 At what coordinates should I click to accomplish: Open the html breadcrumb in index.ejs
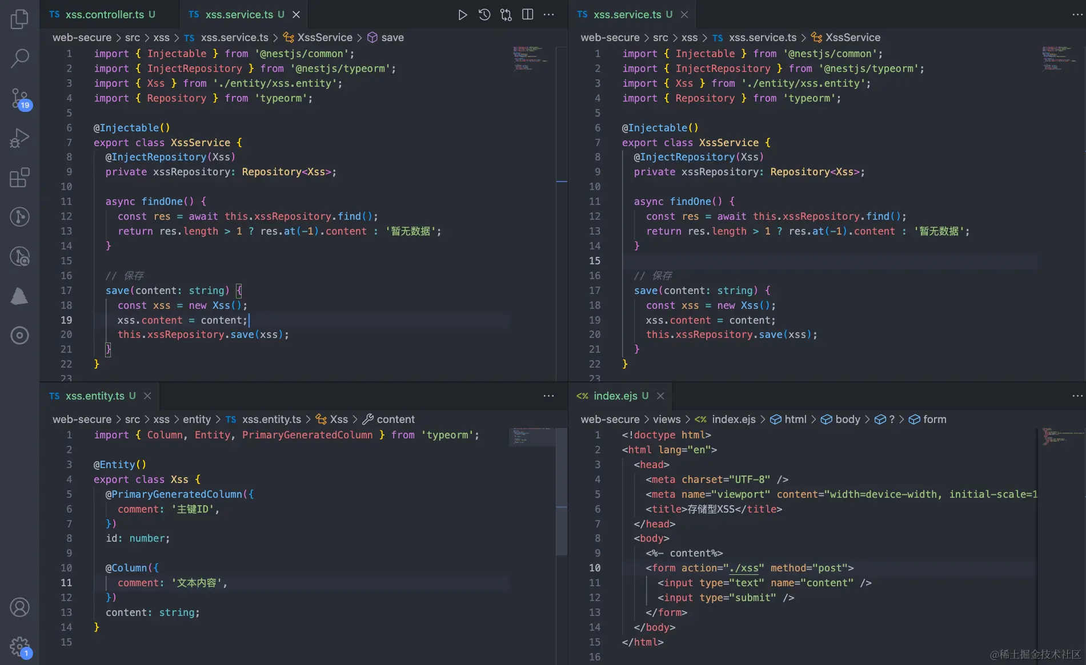(x=788, y=420)
